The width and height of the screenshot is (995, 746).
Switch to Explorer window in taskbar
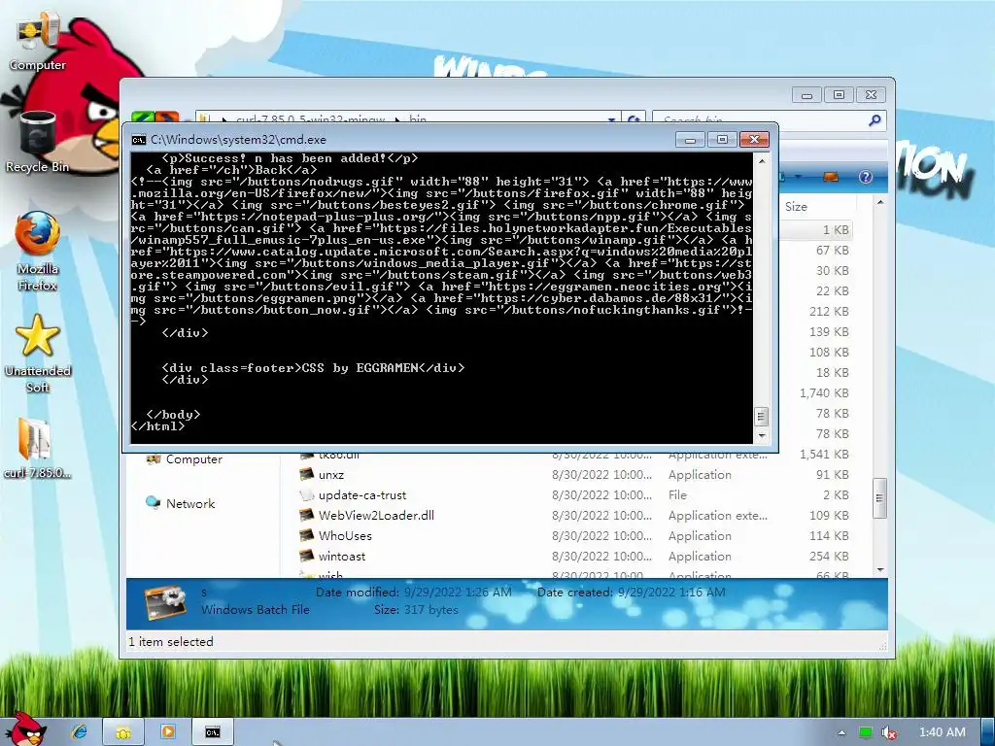pos(123,732)
